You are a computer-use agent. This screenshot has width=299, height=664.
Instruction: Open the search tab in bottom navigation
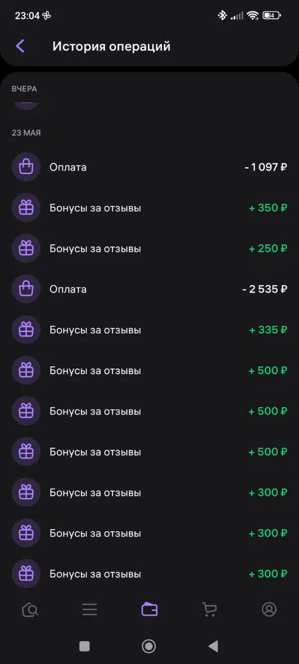(30, 610)
